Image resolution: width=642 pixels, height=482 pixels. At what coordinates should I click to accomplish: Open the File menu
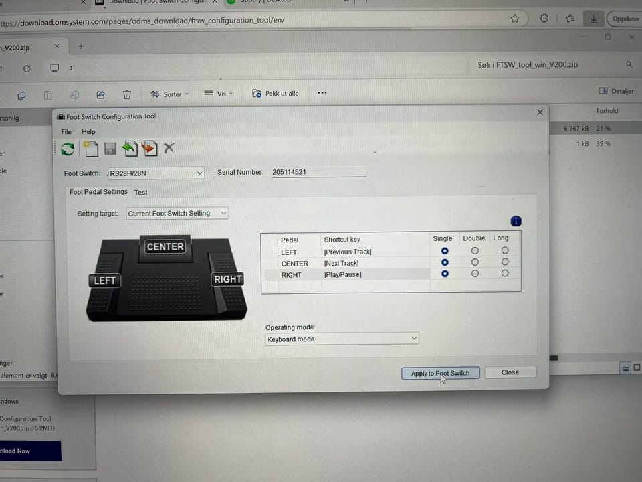pyautogui.click(x=66, y=132)
